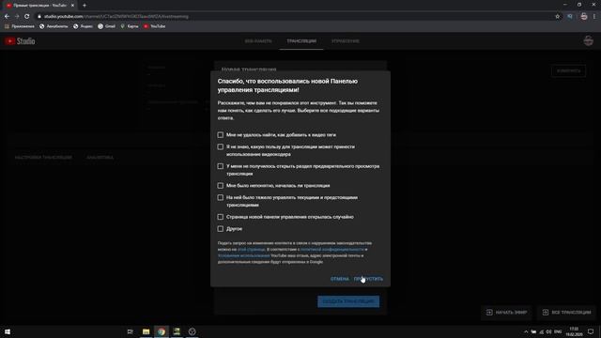601x338 pixels.
Task: Open the Windows Start menu
Action: tap(8, 331)
